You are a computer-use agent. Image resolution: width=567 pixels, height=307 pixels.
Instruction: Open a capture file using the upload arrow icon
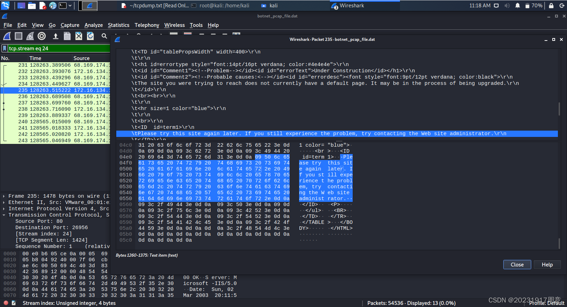tap(55, 36)
